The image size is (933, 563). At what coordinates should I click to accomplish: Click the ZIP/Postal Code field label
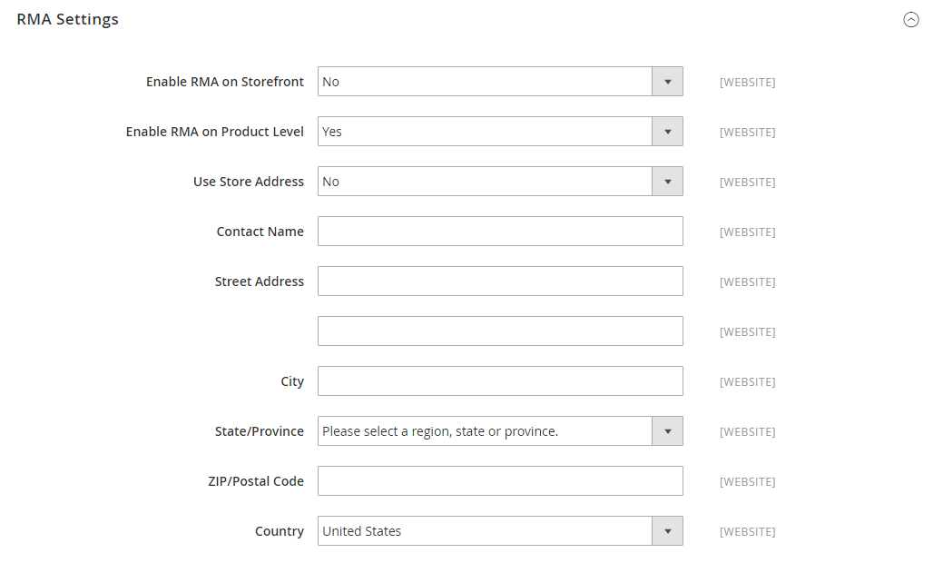[255, 480]
